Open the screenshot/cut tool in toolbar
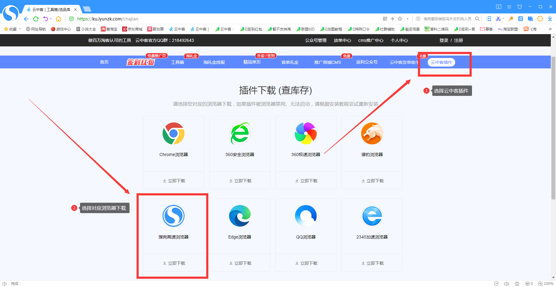The image size is (556, 287). click(x=499, y=19)
